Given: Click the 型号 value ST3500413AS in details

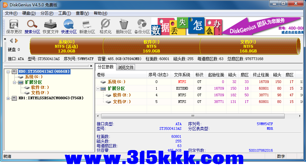Looking at the screenshot, I should [x=170, y=128].
